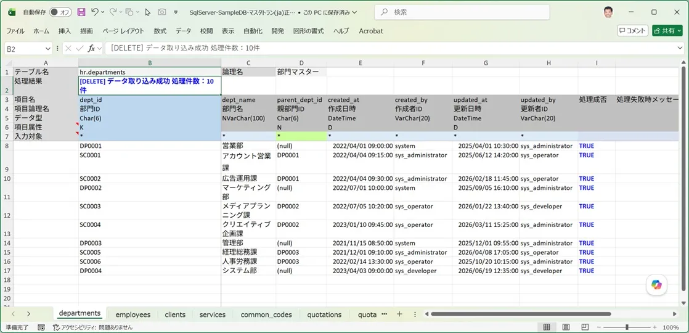Click the camera icon in quick access toolbar
689x333 pixels.
point(161,12)
